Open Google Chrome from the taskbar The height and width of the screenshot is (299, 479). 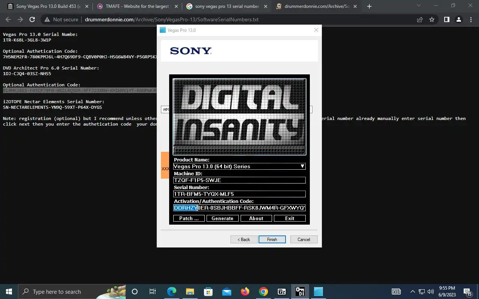coord(263,292)
